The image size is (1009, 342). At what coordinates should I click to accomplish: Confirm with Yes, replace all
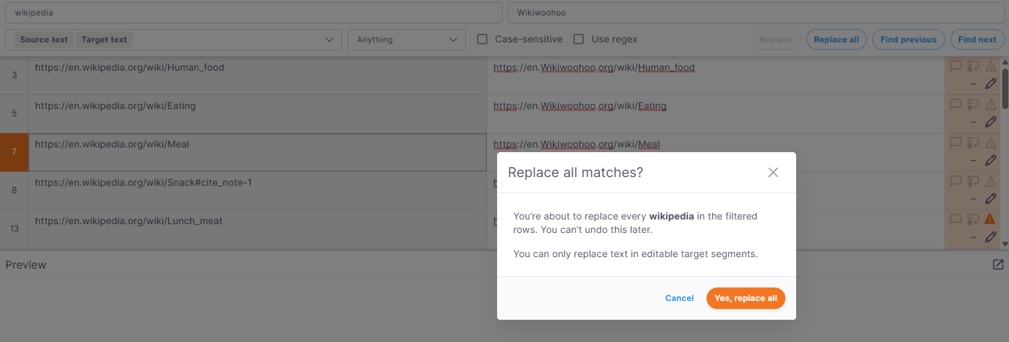point(746,298)
